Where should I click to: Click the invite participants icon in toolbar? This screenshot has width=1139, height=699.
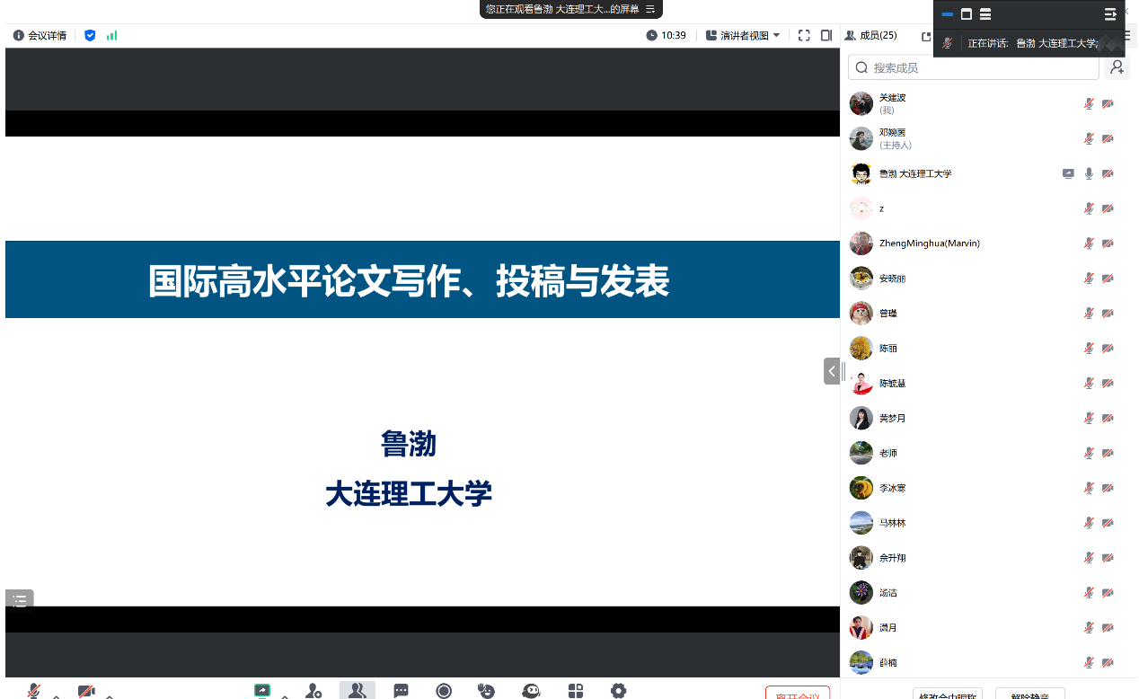tap(313, 690)
